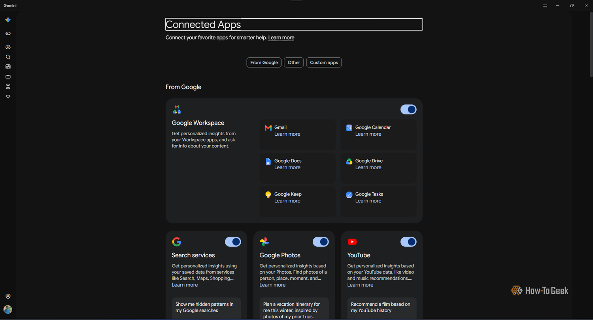Open Learn more in the Search services card
This screenshot has height=320, width=593.
[185, 285]
